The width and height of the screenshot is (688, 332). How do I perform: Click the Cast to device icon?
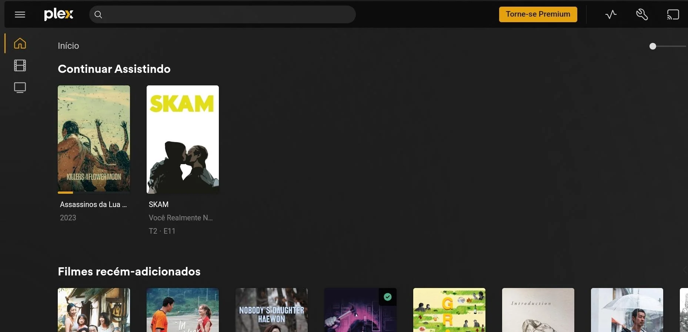(x=673, y=14)
